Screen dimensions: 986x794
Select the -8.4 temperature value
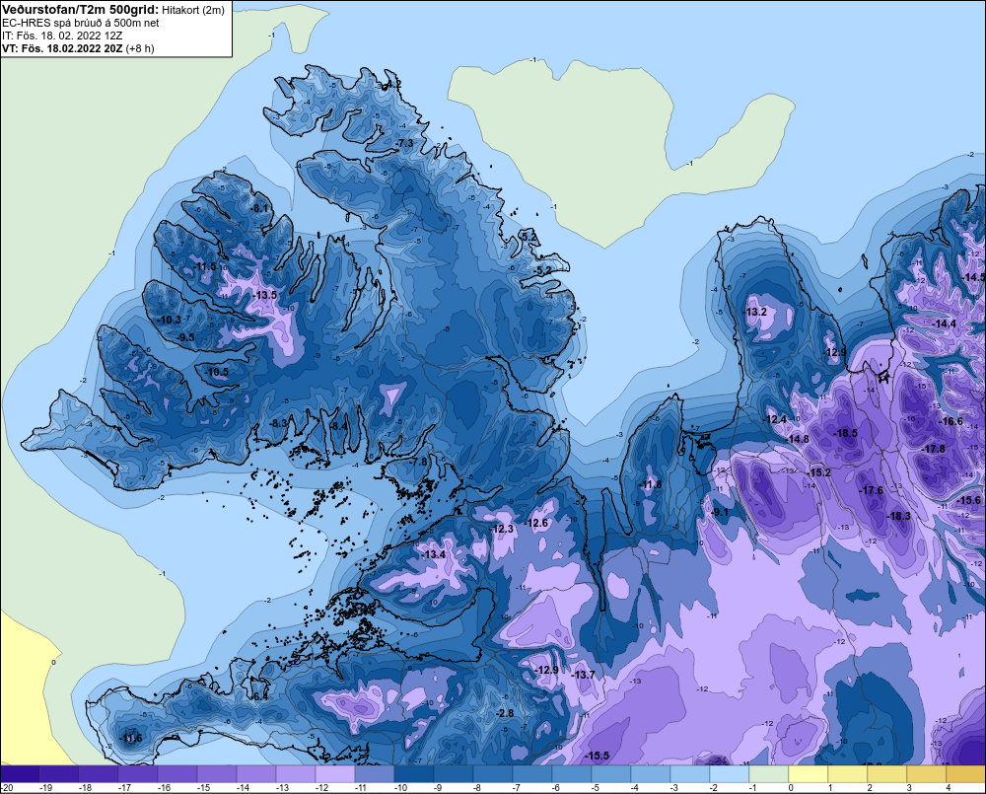pyautogui.click(x=338, y=426)
